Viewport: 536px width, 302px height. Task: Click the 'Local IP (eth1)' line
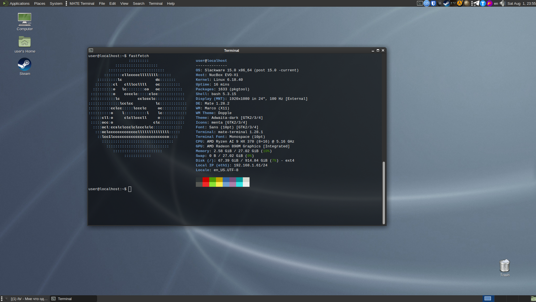[232, 165]
